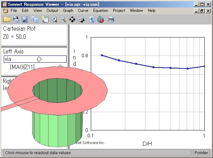The image size is (213, 158).
Task: Click the circle marker beside via
Action: coord(39,59)
